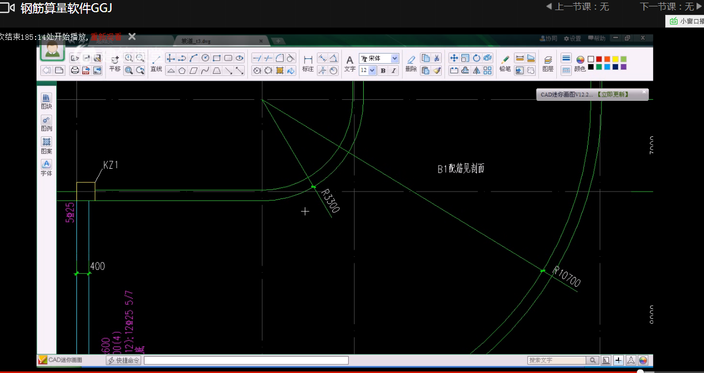Select the 直线 line tool
The height and width of the screenshot is (373, 704).
pyautogui.click(x=156, y=63)
